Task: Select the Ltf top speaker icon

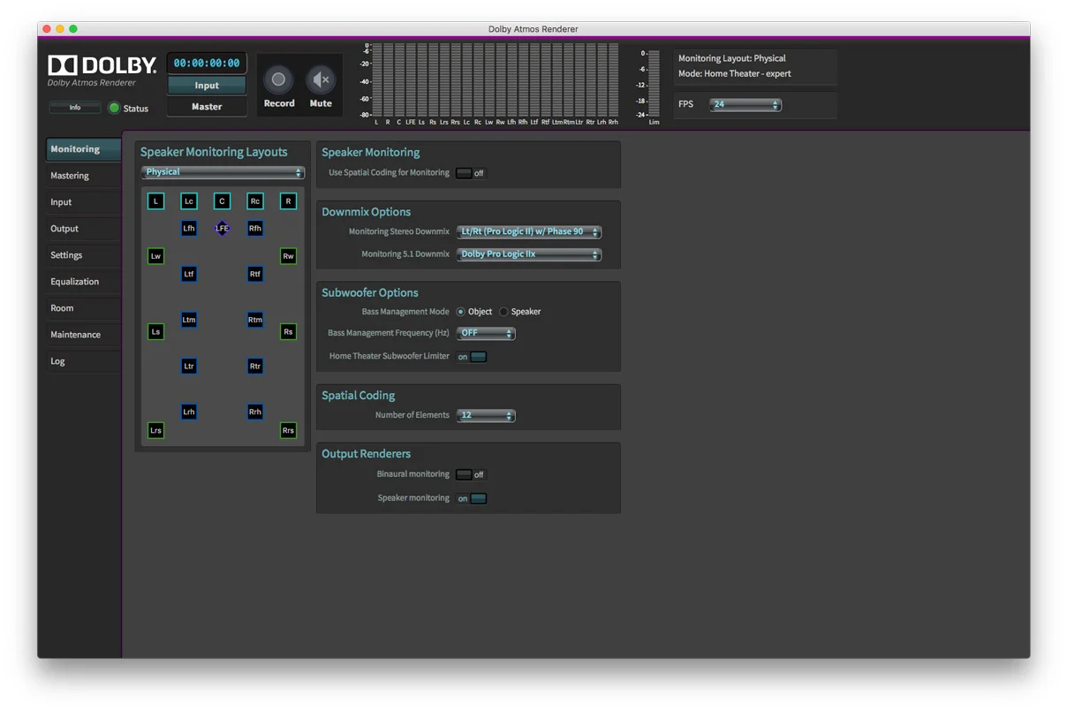Action: click(x=189, y=275)
